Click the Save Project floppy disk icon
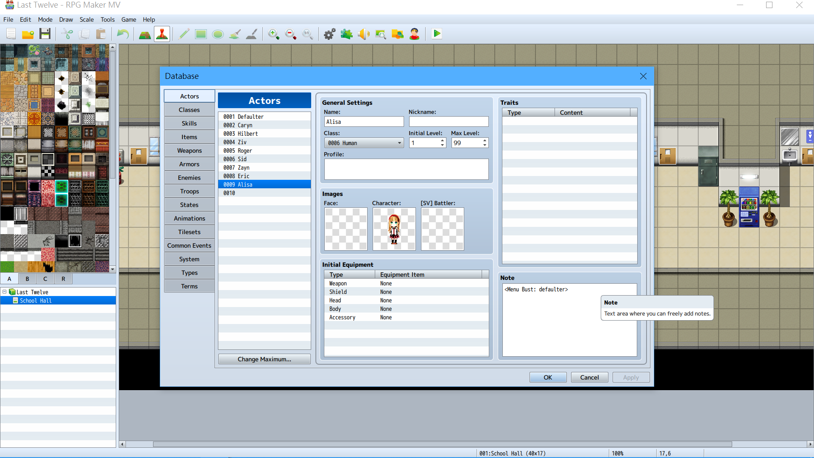The height and width of the screenshot is (458, 814). pyautogui.click(x=45, y=34)
